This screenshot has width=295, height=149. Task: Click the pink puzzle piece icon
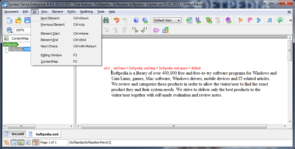(156, 30)
